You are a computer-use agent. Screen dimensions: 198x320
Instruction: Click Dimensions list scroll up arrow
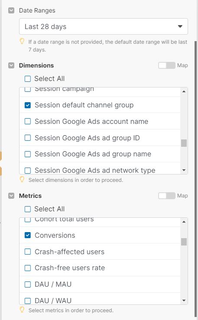click(x=184, y=91)
